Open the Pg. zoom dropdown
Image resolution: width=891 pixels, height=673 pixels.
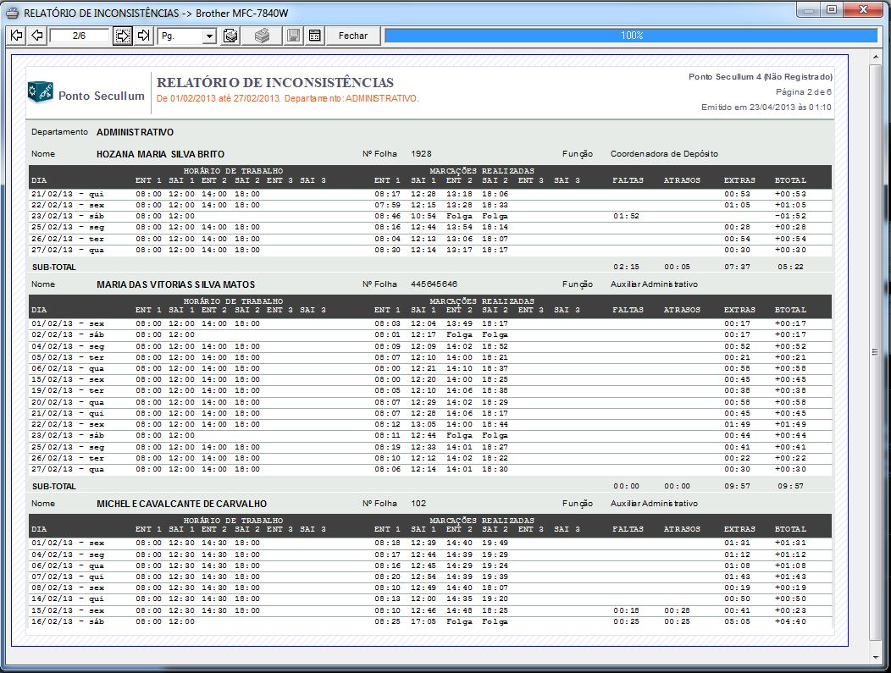(210, 36)
